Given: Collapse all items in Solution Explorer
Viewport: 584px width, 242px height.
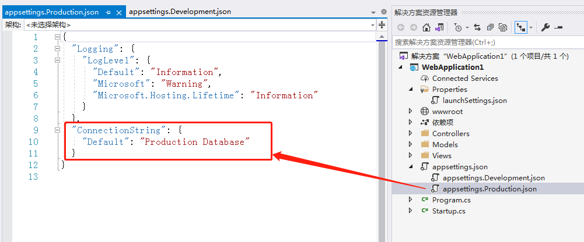Looking at the screenshot, I should click(490, 27).
